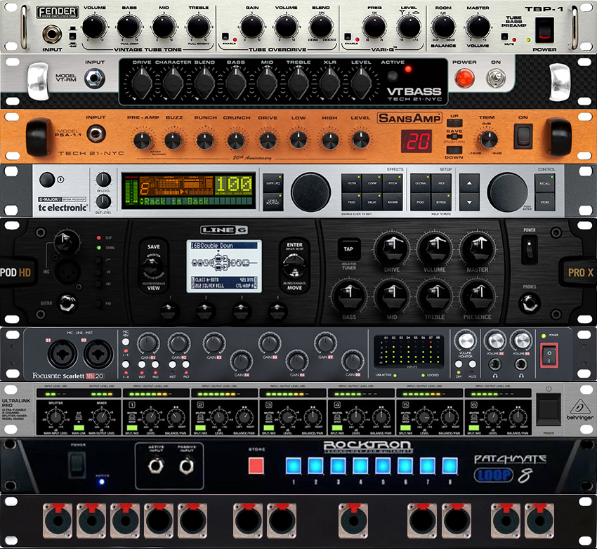
Task: Click the Behringer Main Input Level knob
Action: coord(55,418)
